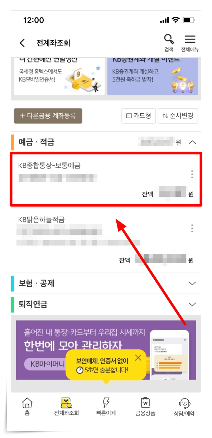Tap the 상담/예약 headset icon
Image resolution: width=212 pixels, height=438 pixels.
click(185, 403)
